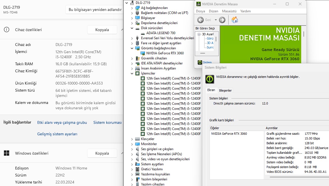The height and width of the screenshot is (186, 329).
Task: Click the info icon beside Cihaz özellikleri
Action: coord(6,29)
